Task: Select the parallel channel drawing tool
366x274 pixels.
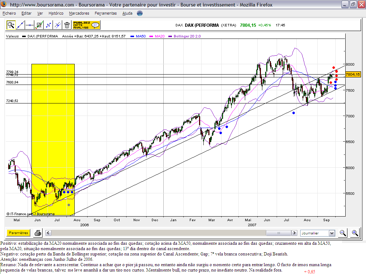Action: 58,25
